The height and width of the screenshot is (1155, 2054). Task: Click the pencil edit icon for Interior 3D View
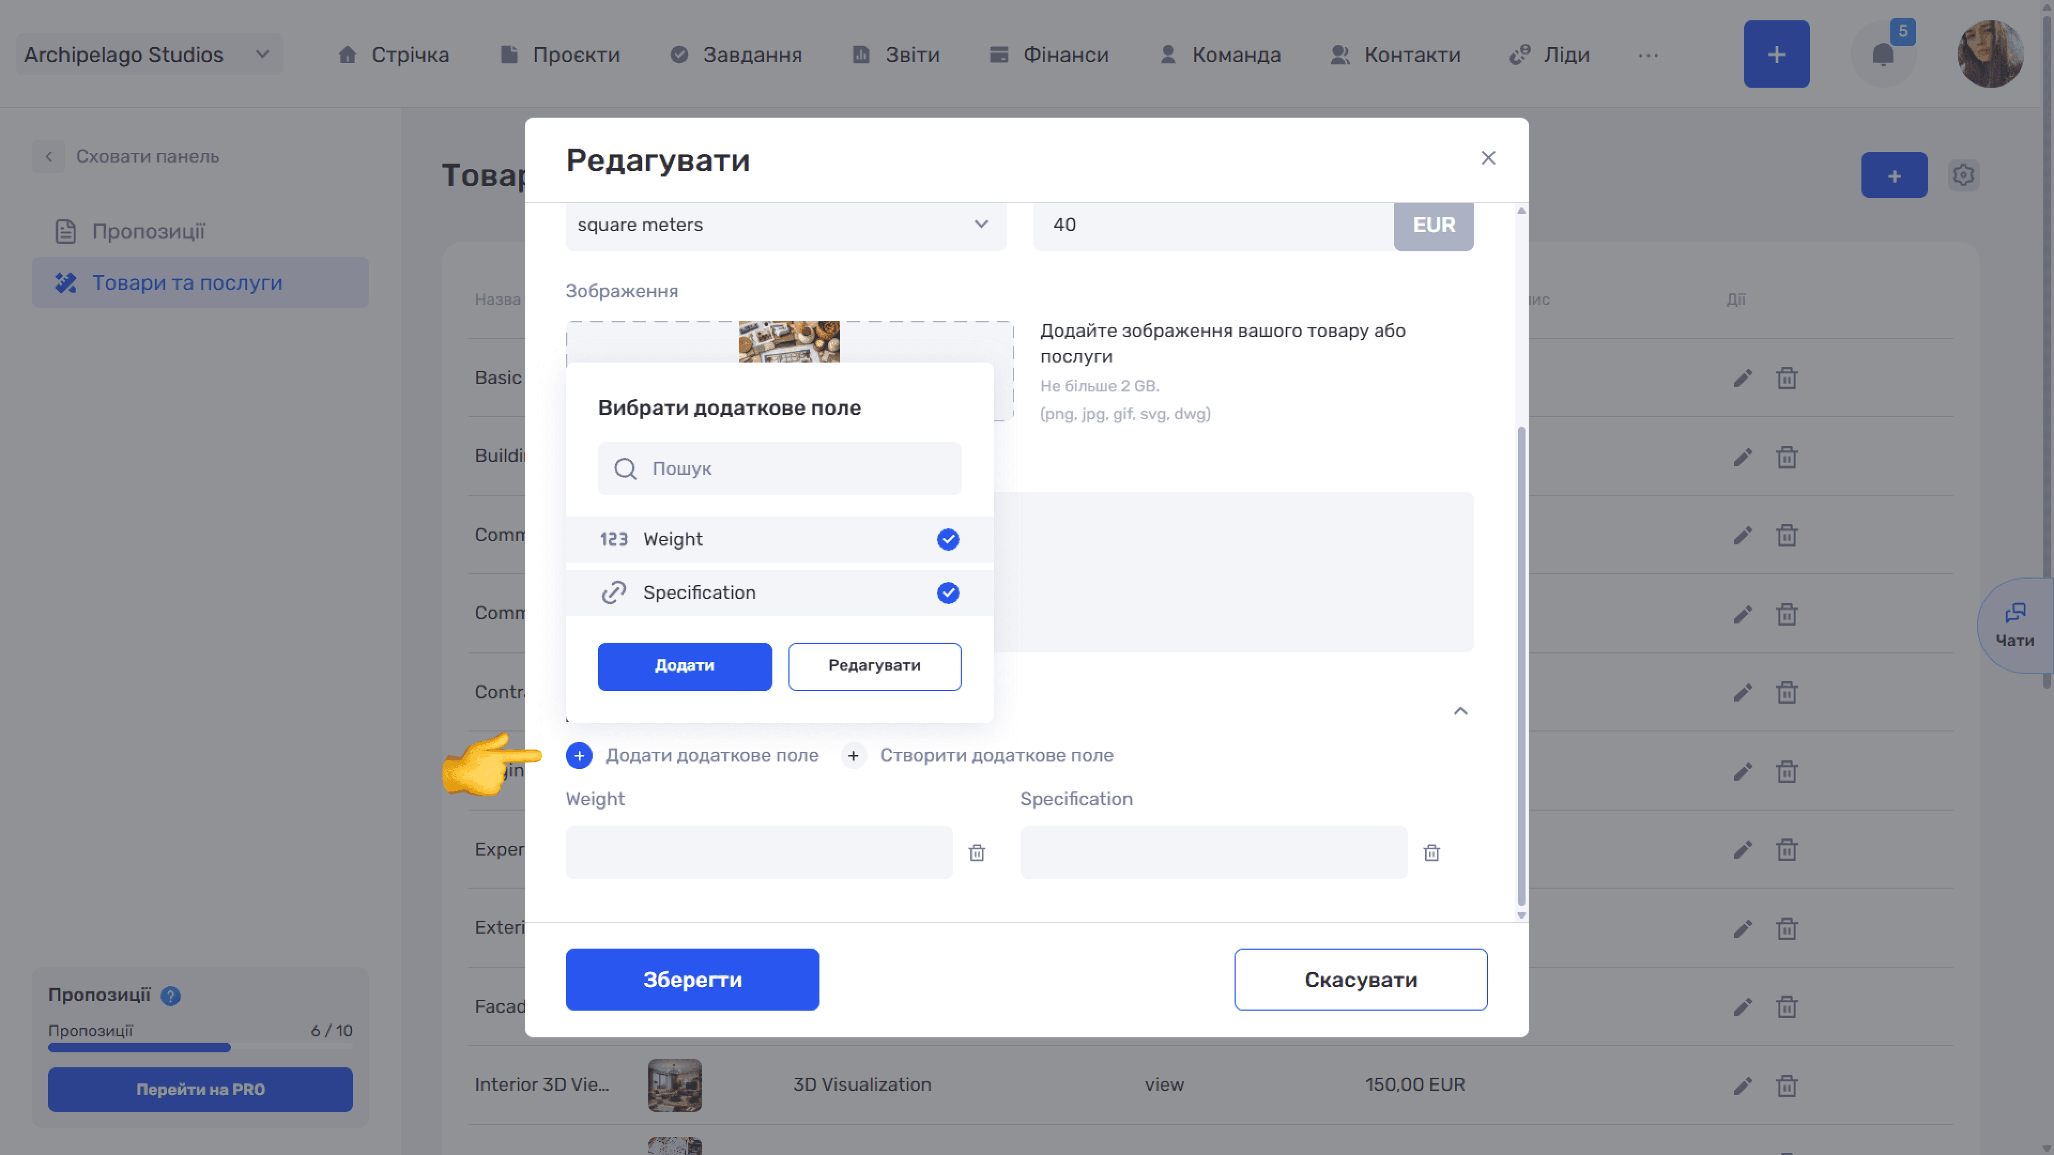[1742, 1085]
